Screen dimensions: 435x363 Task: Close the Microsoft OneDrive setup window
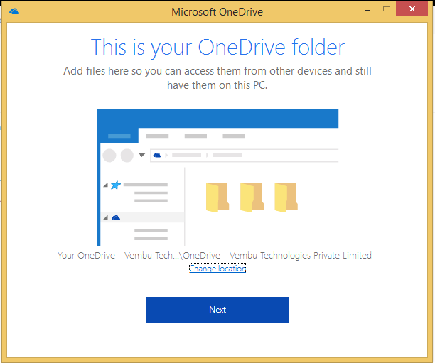pyautogui.click(x=412, y=9)
